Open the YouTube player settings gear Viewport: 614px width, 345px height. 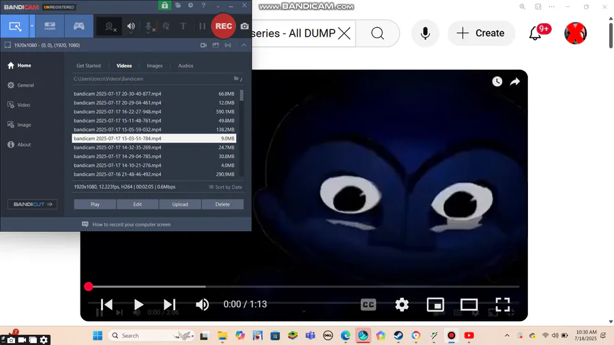(402, 304)
